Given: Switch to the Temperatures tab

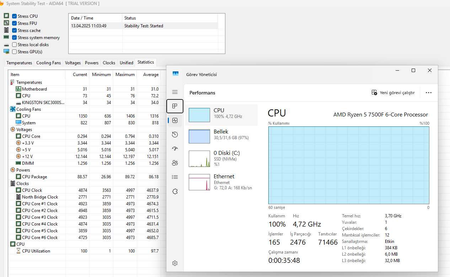Looking at the screenshot, I should [x=19, y=63].
